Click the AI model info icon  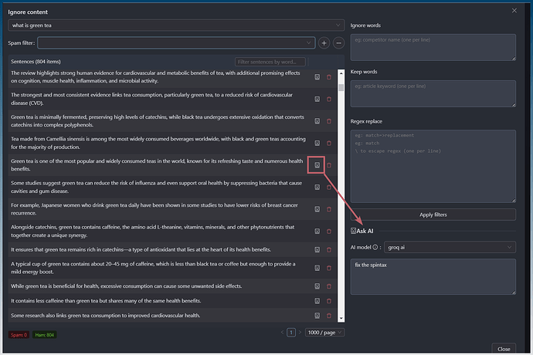click(x=376, y=247)
